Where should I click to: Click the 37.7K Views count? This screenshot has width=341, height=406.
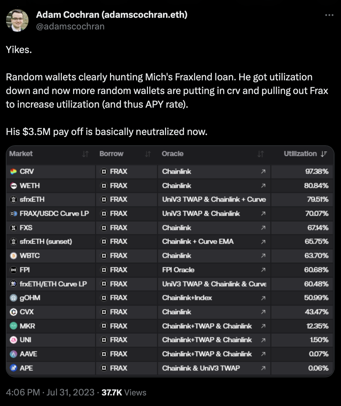[x=124, y=392]
